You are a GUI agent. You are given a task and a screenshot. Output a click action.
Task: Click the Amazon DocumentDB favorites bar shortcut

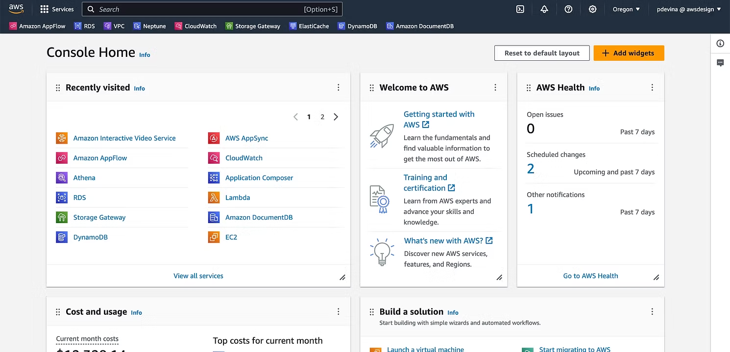tap(419, 26)
